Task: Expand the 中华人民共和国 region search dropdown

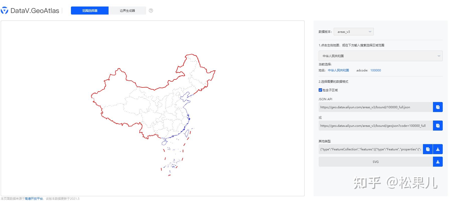Action: tap(380, 56)
